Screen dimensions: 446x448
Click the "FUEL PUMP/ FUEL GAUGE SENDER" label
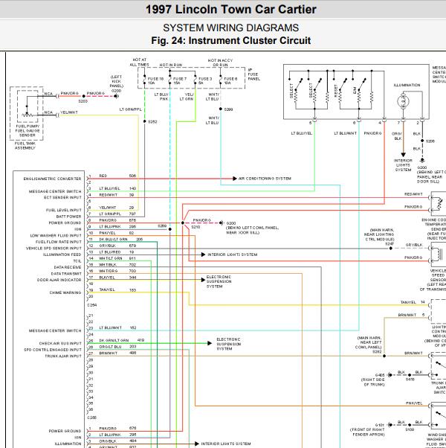[x=28, y=130]
